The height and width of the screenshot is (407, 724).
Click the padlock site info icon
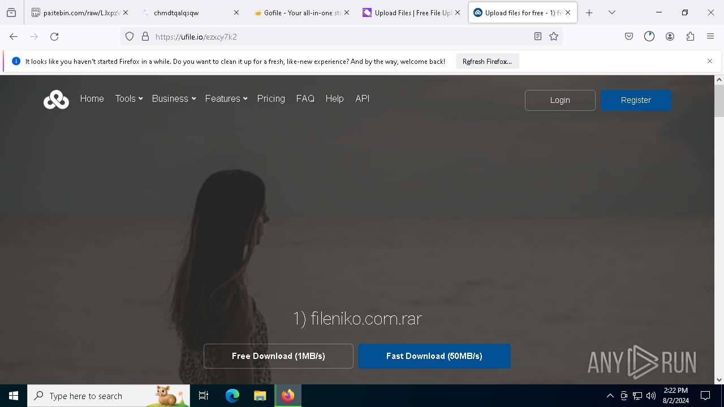pos(145,37)
